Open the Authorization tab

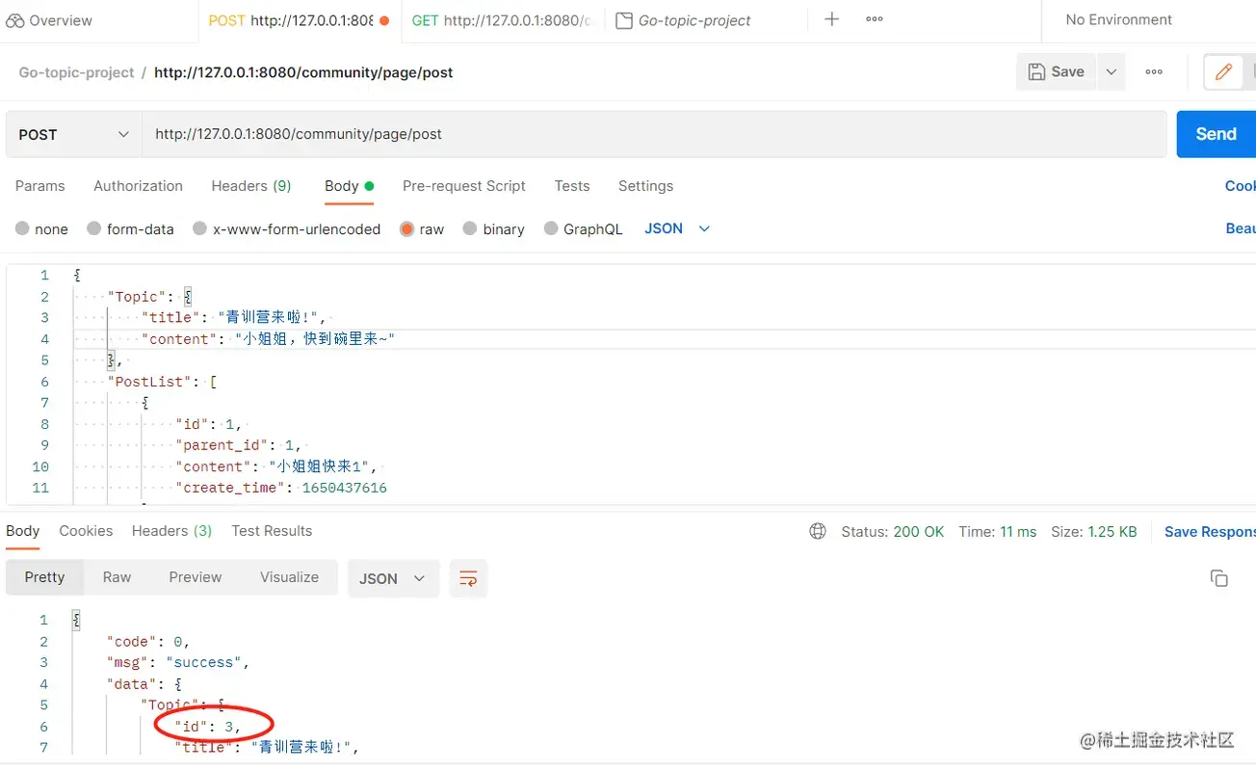coord(138,186)
